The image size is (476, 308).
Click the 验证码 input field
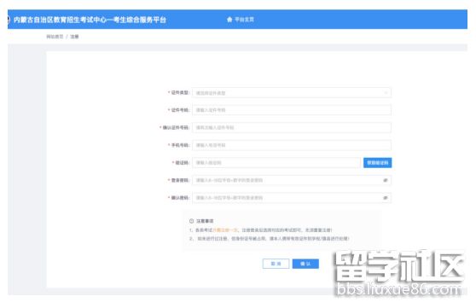click(276, 163)
